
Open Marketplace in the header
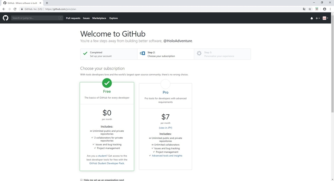click(99, 18)
